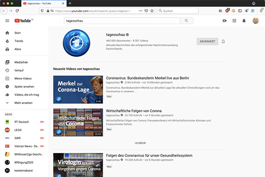Open the RT Deutsch subscription
Image resolution: width=265 pixels, height=177 pixels.
24,122
